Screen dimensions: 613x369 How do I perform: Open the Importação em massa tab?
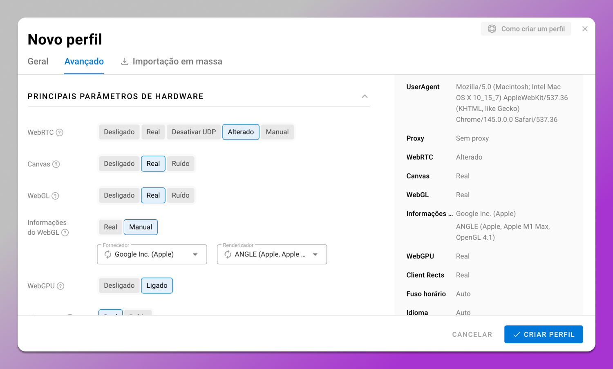pyautogui.click(x=172, y=61)
